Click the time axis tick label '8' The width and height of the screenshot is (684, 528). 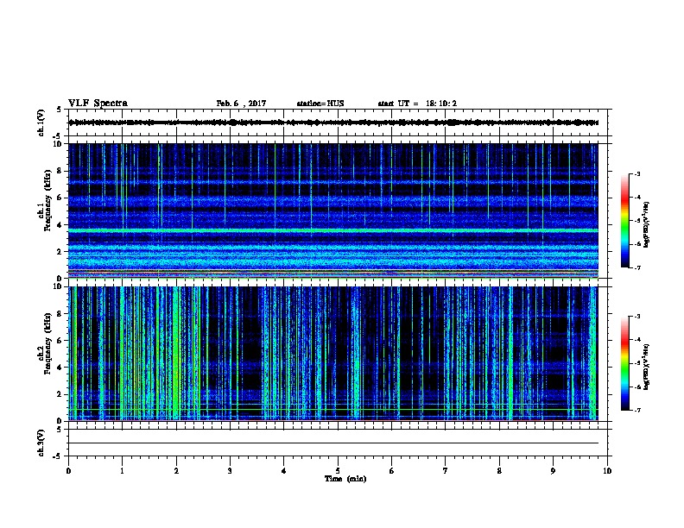pyautogui.click(x=499, y=471)
